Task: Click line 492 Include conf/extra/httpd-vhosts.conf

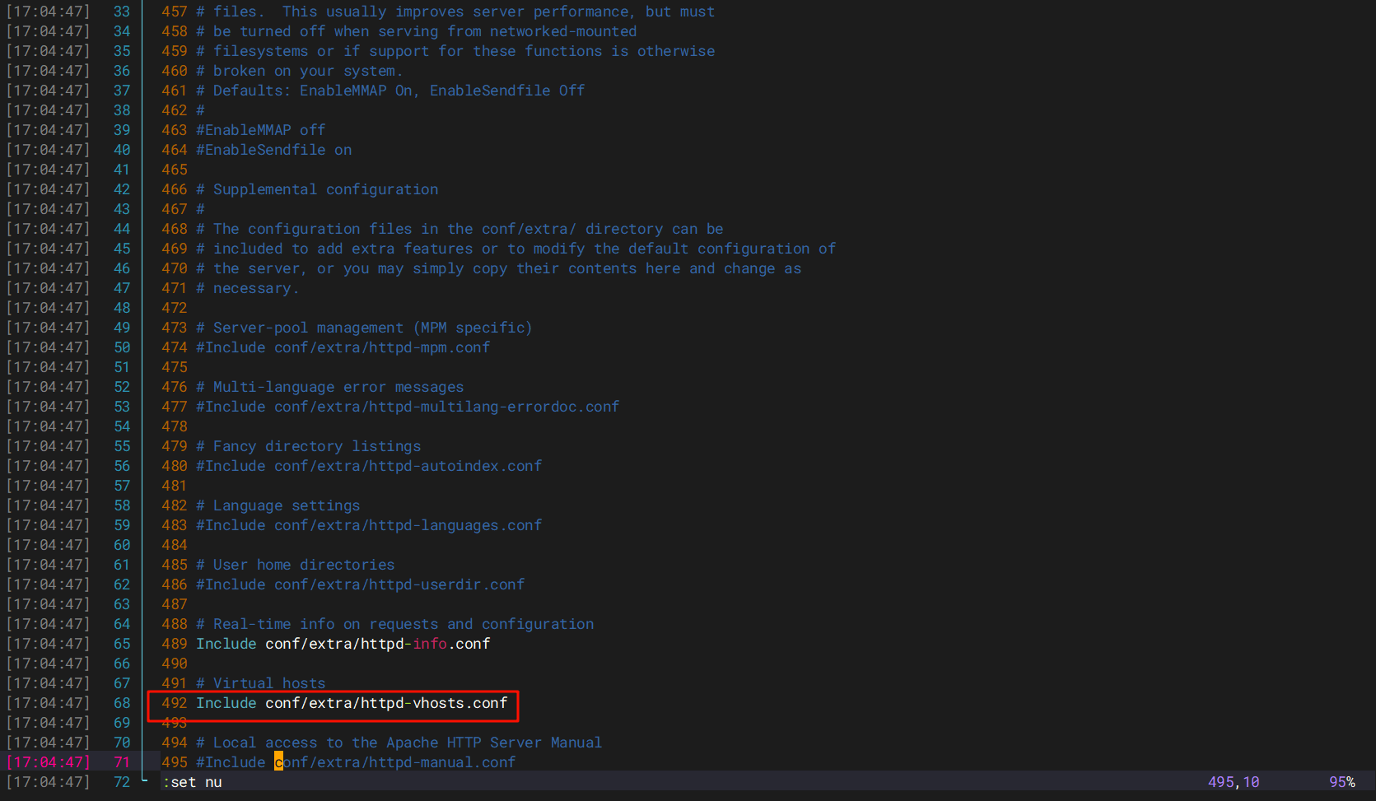Action: click(352, 703)
